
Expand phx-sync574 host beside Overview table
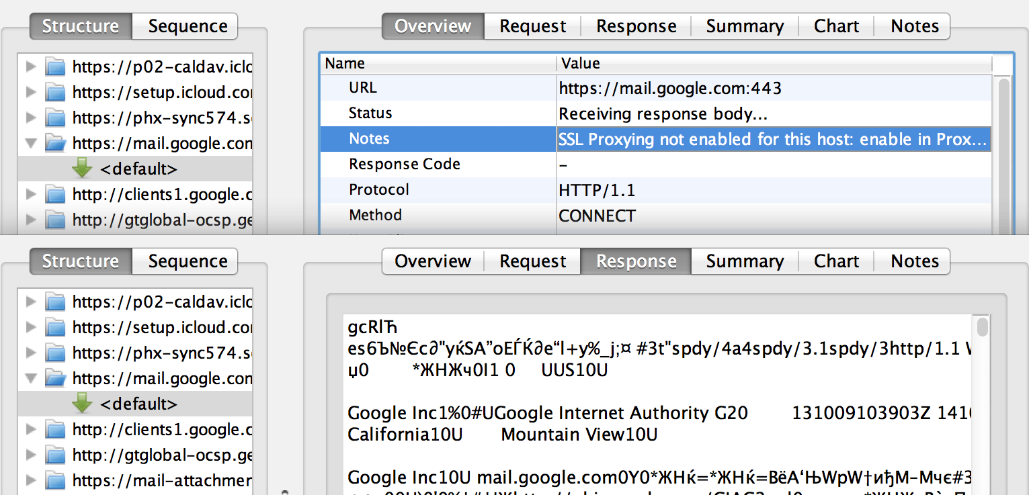tap(30, 118)
